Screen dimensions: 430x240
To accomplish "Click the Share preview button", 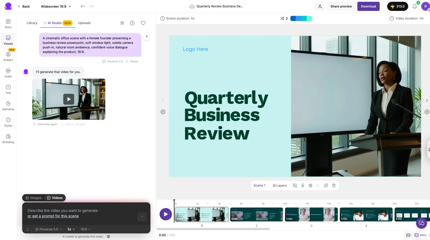I will (x=341, y=6).
